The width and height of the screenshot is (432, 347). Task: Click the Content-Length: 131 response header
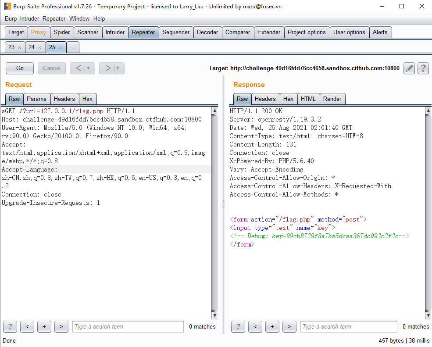(x=263, y=144)
